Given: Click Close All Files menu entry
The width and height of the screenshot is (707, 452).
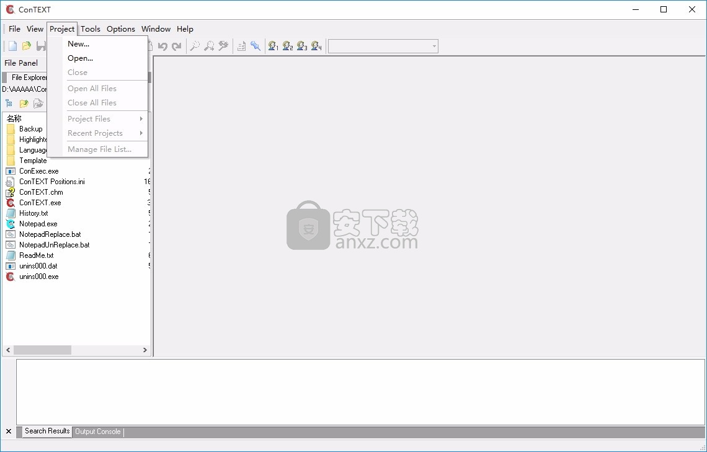Looking at the screenshot, I should [97, 103].
